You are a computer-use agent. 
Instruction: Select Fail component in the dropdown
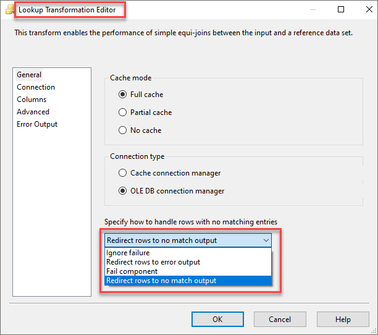click(x=132, y=271)
